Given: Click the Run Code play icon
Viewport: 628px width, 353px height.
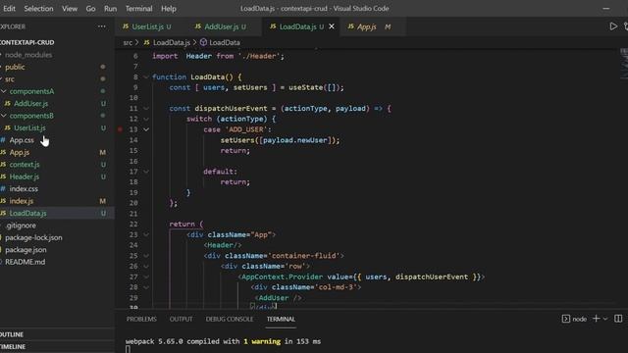Looking at the screenshot, I should (613, 26).
